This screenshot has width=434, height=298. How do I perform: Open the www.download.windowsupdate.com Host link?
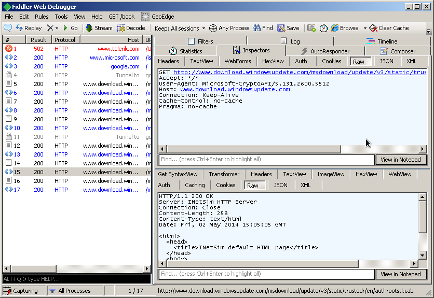(x=235, y=89)
